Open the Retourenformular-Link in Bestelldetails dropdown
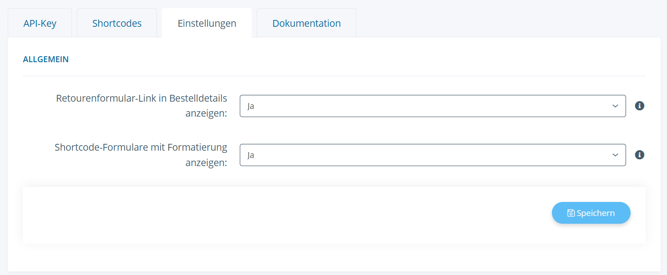The width and height of the screenshot is (667, 275). (x=432, y=106)
